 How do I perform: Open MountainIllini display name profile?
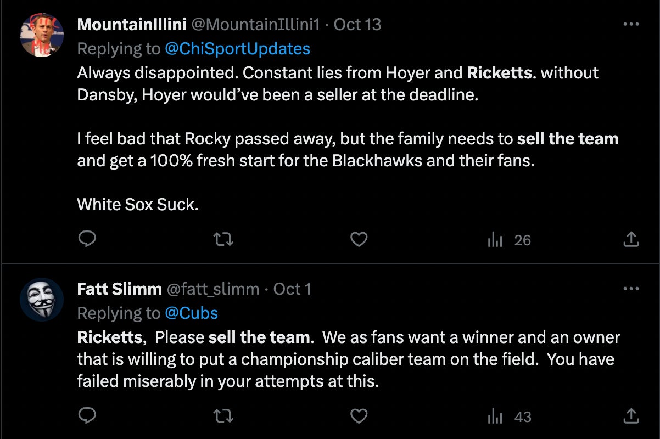click(x=132, y=25)
